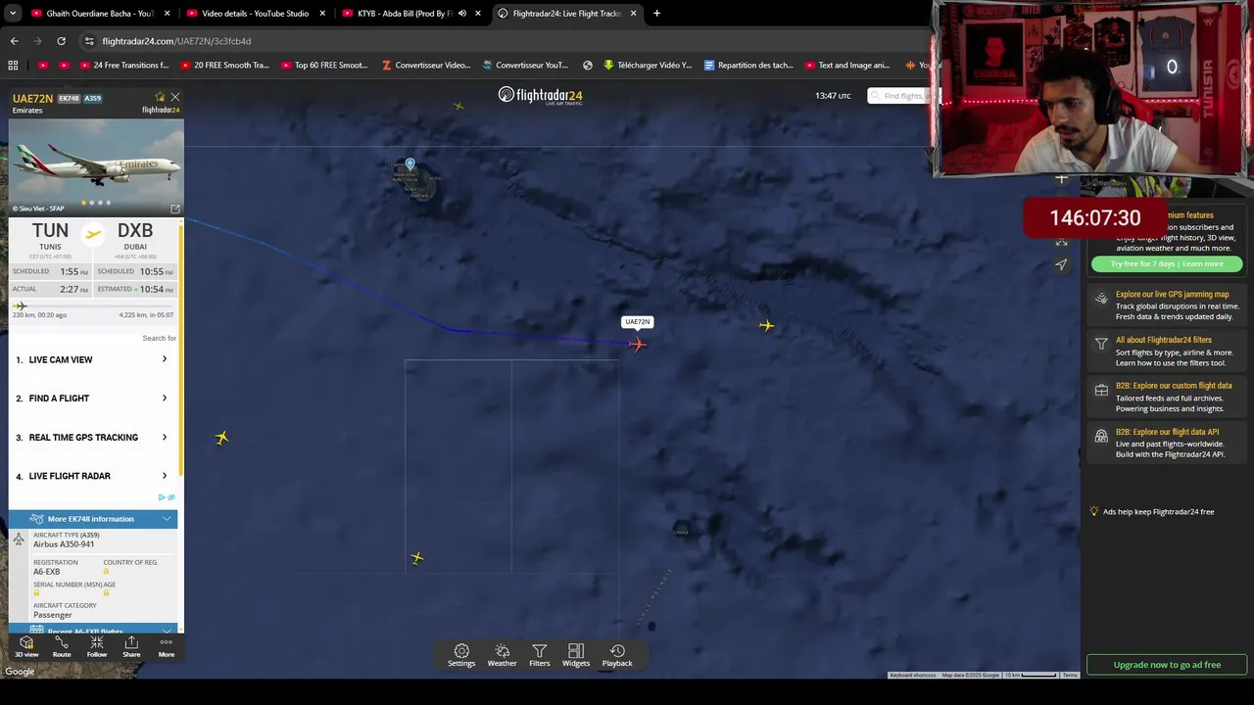Open the Text and Image ani... bookmark
The width and height of the screenshot is (1254, 705).
tap(845, 66)
